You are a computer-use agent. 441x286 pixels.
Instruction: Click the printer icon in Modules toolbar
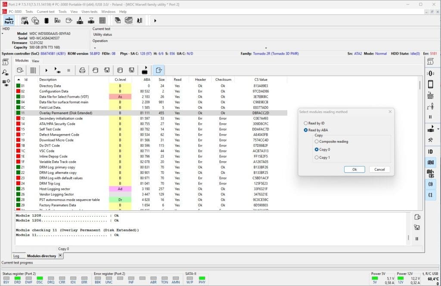point(82,70)
